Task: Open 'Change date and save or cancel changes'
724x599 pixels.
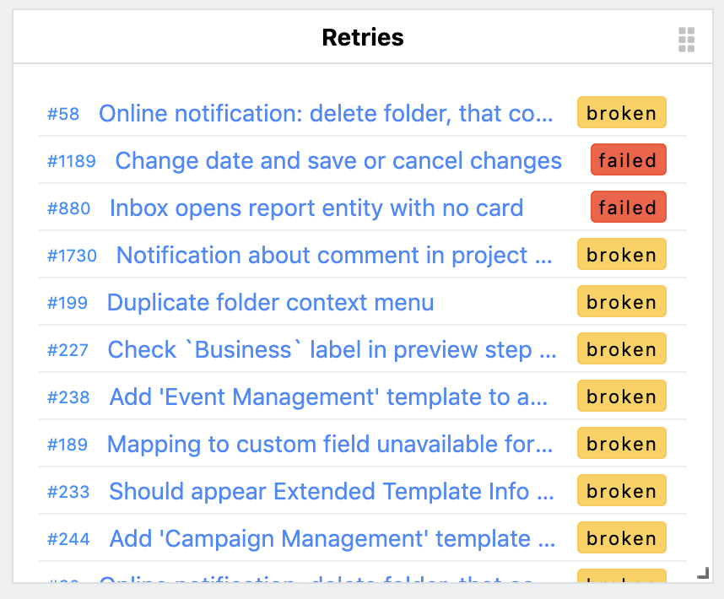Action: 338,160
